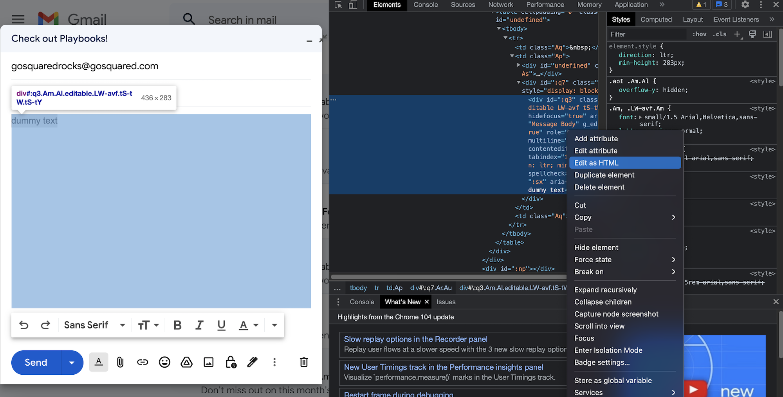Open more options three-dot menu in compose
The height and width of the screenshot is (397, 783).
point(274,362)
